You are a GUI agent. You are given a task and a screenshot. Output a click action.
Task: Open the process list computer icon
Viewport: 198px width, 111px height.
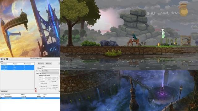pyautogui.click(x=2, y=59)
